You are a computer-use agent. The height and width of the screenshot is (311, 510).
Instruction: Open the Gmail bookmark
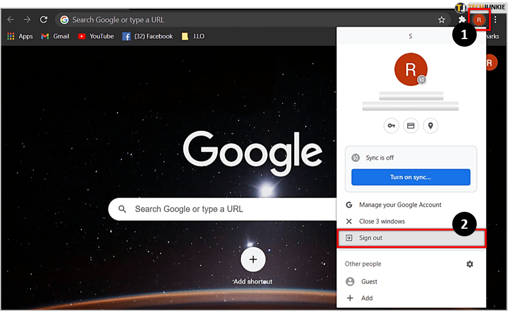click(55, 36)
